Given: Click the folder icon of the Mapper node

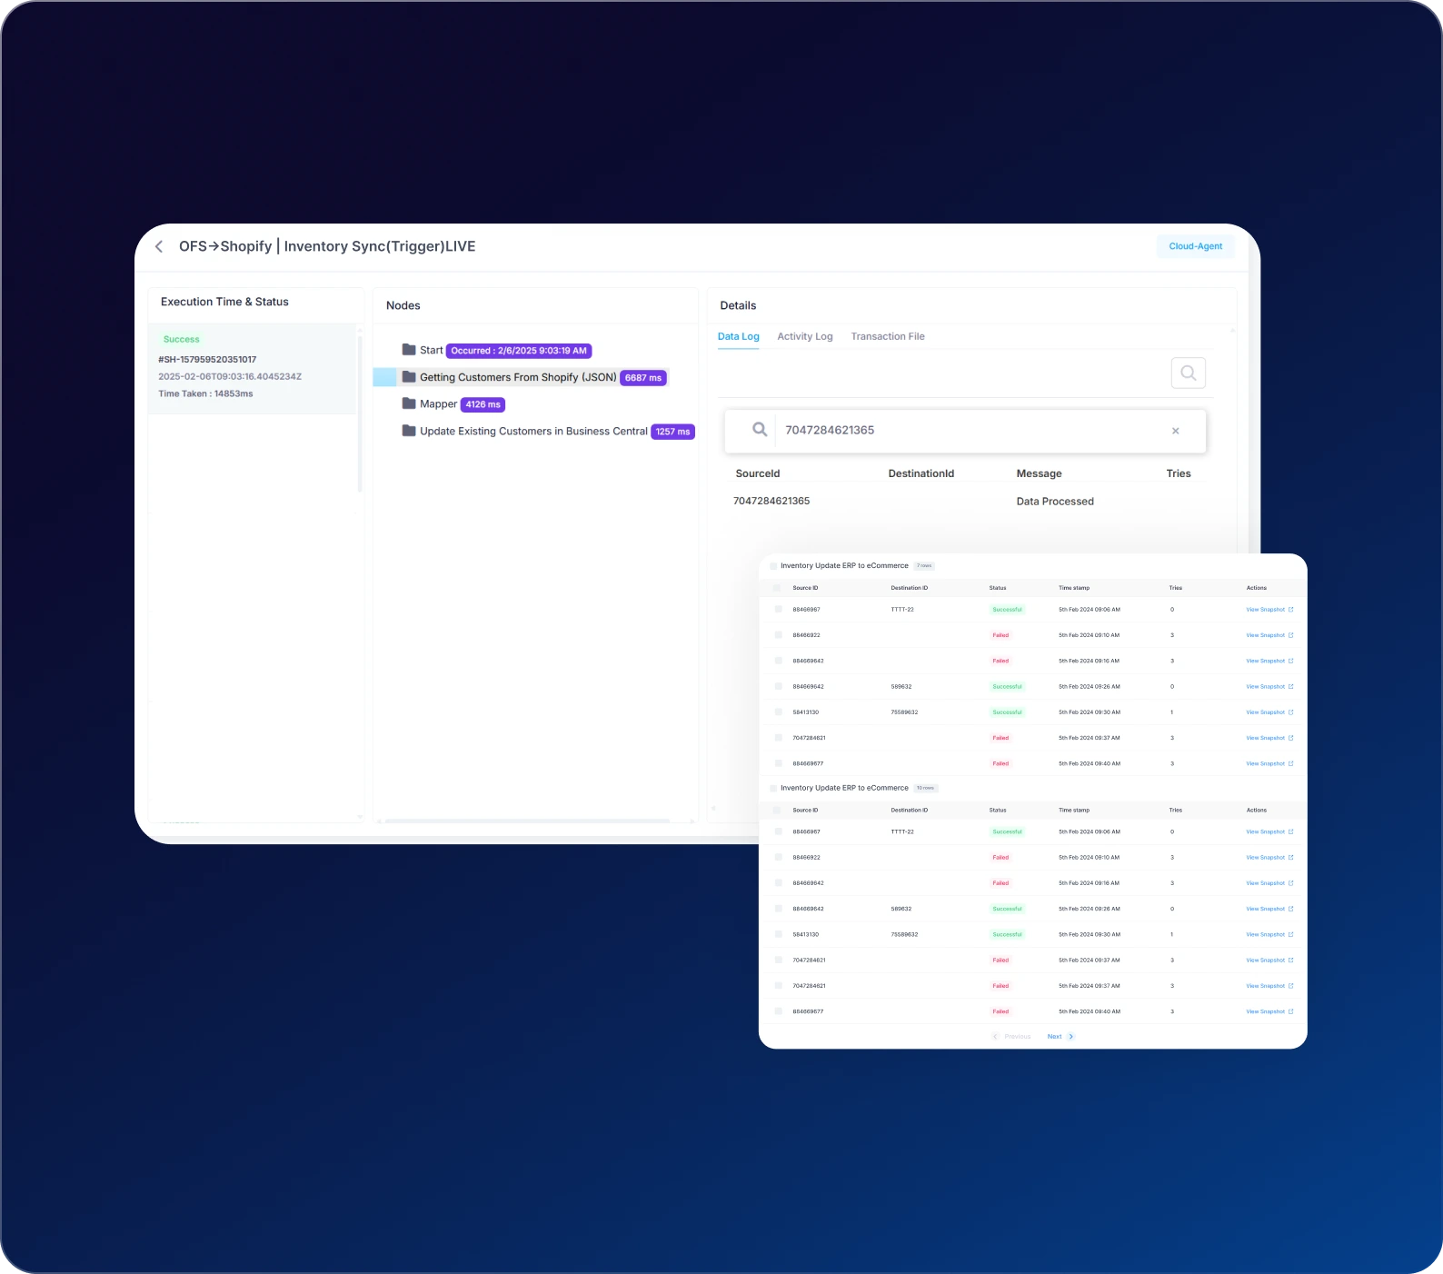Looking at the screenshot, I should (x=409, y=403).
